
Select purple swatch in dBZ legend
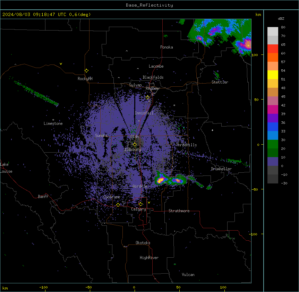coord(273,118)
